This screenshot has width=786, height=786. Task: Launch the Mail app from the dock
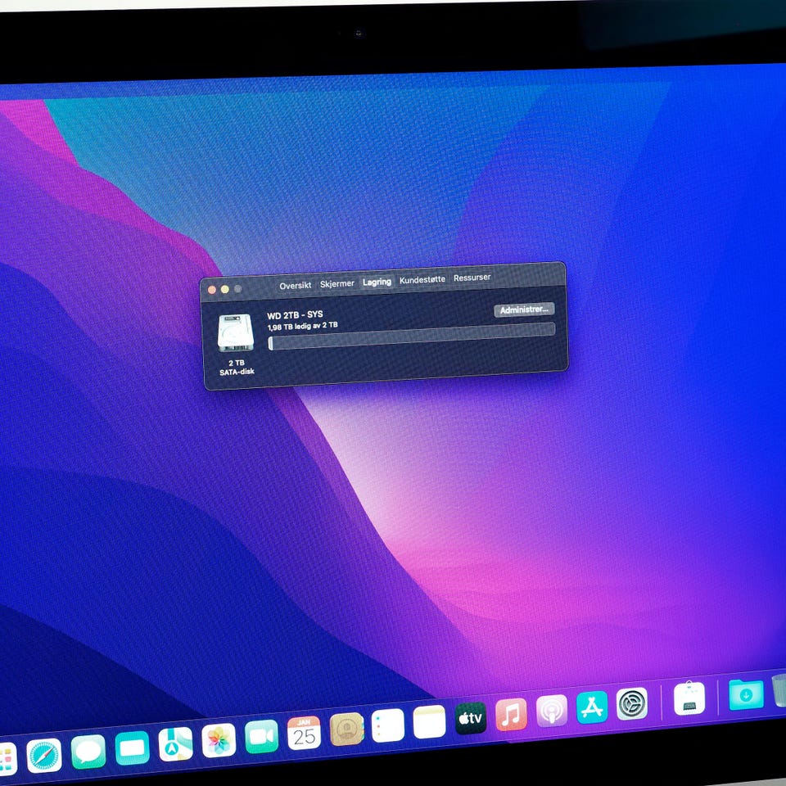pos(133,748)
